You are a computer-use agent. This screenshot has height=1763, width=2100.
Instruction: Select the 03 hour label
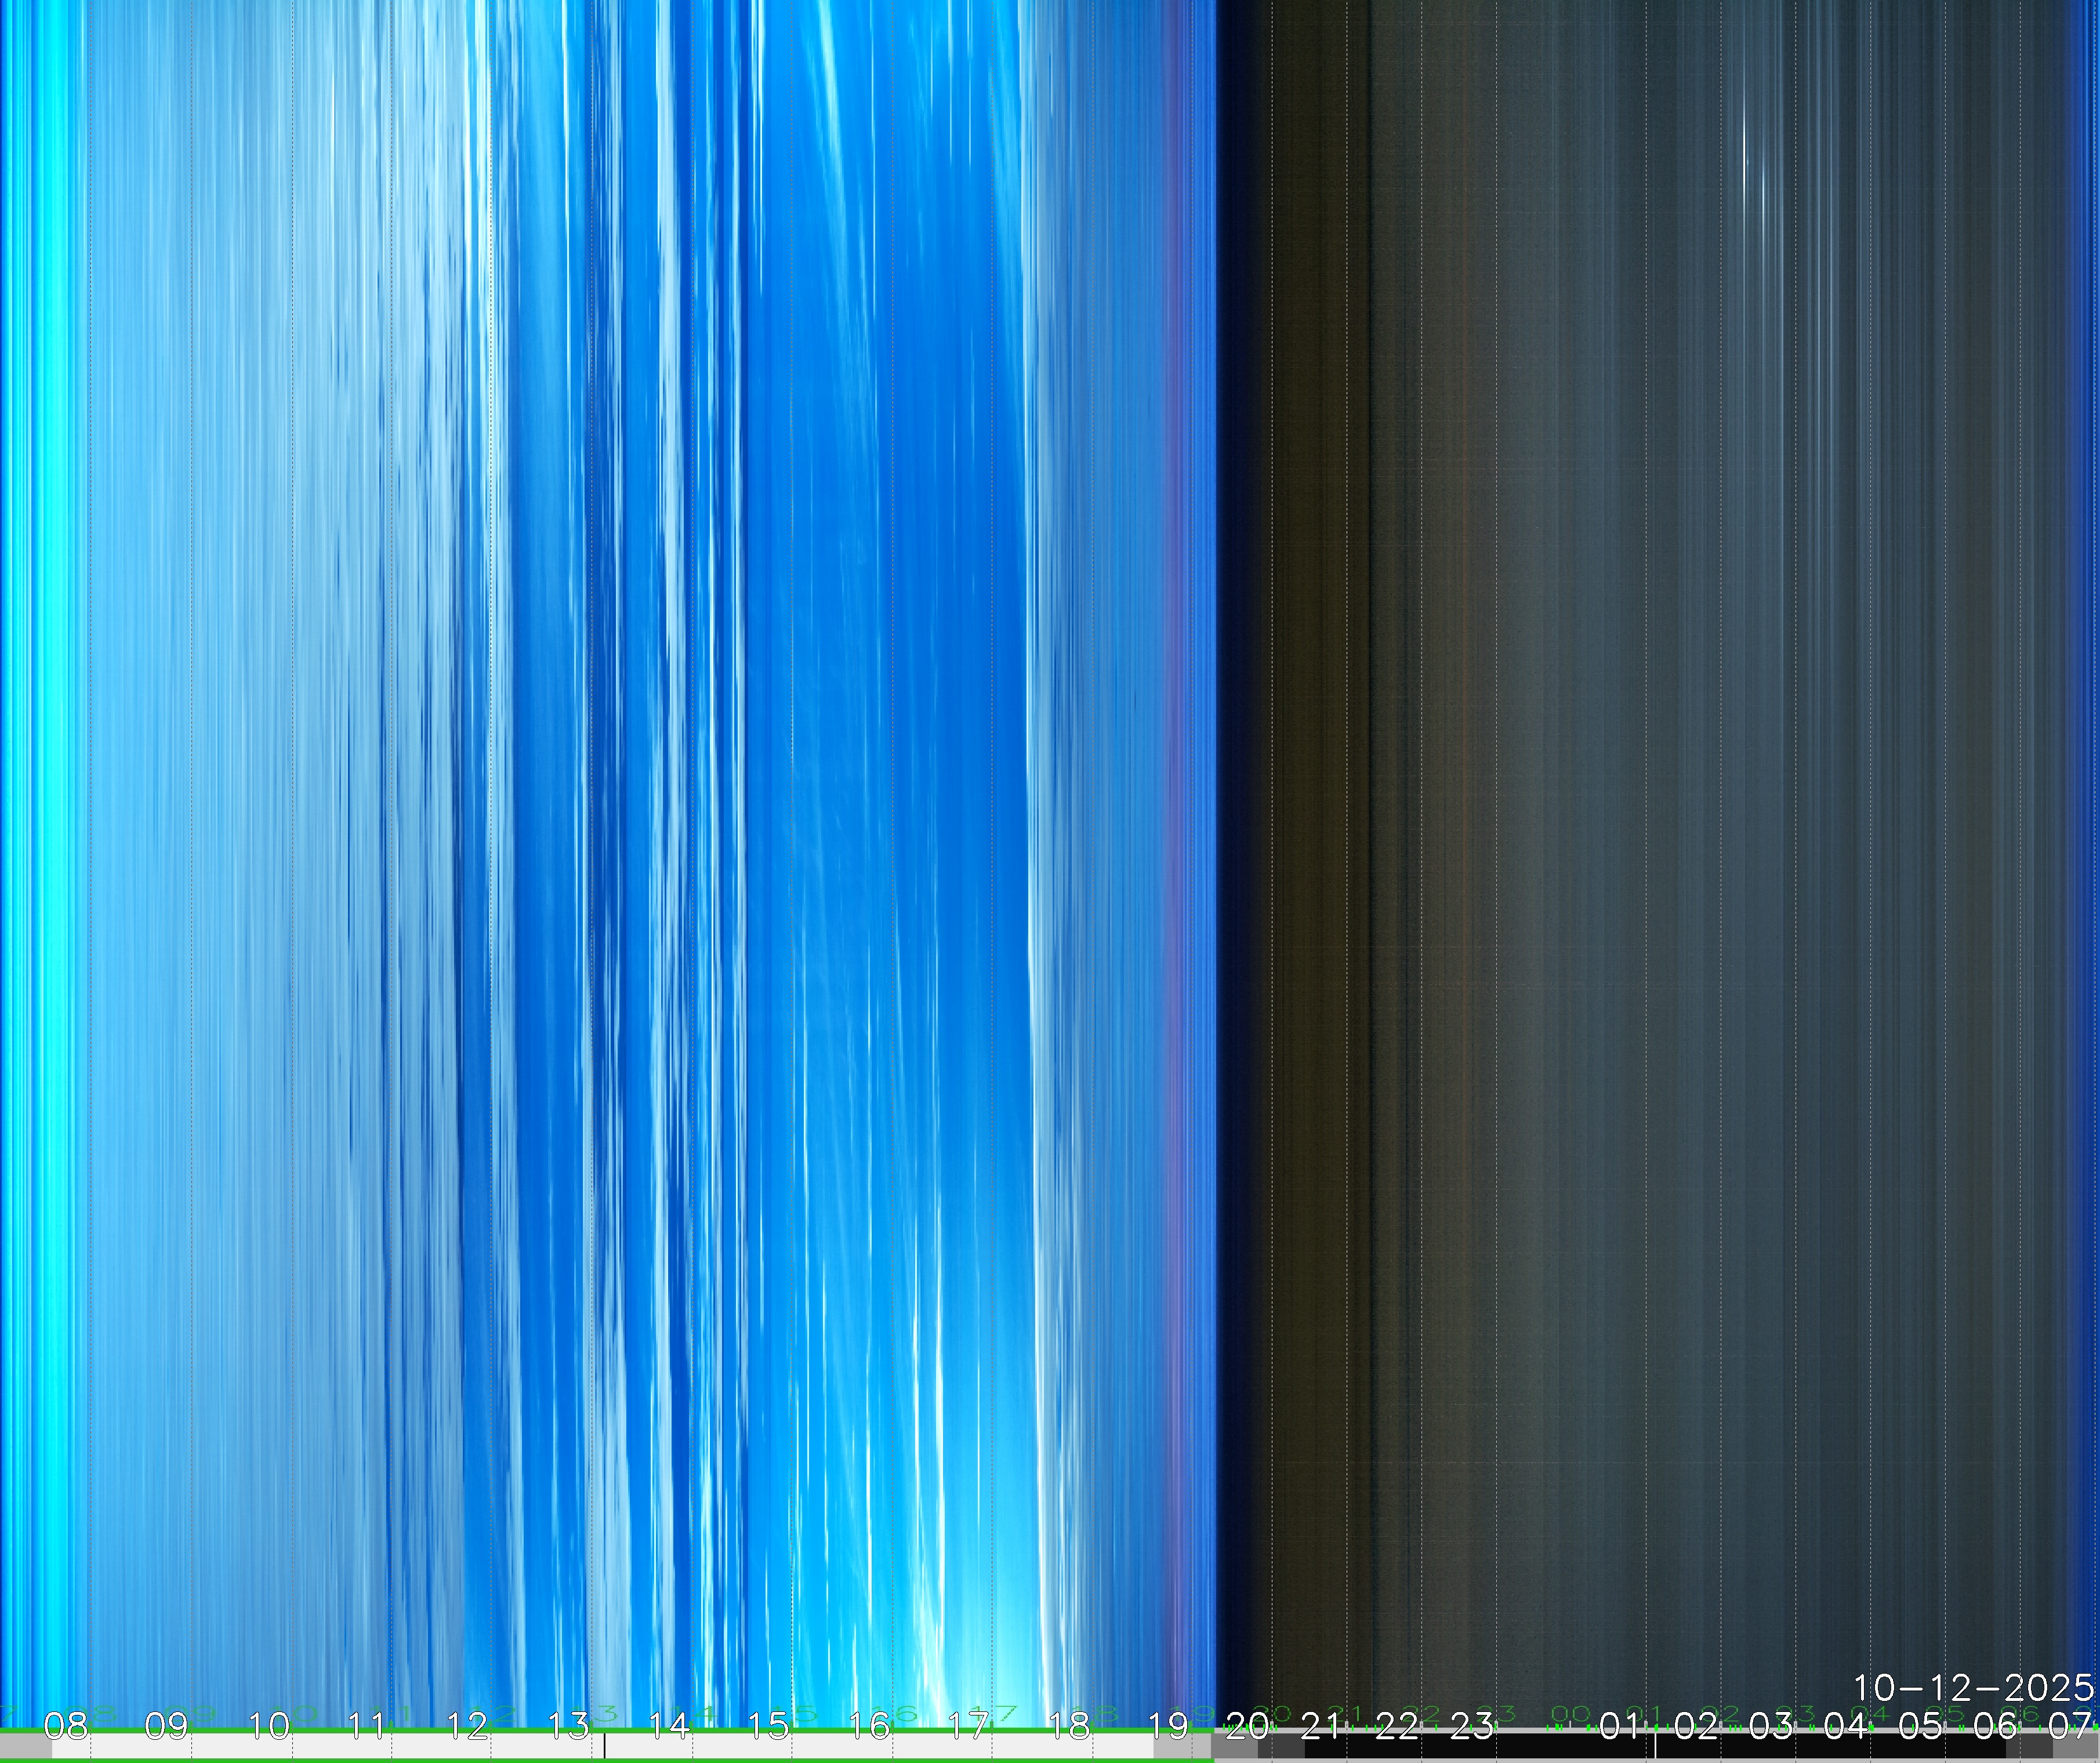1770,1725
